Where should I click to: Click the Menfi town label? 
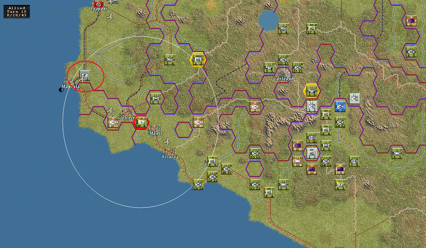pos(155,133)
